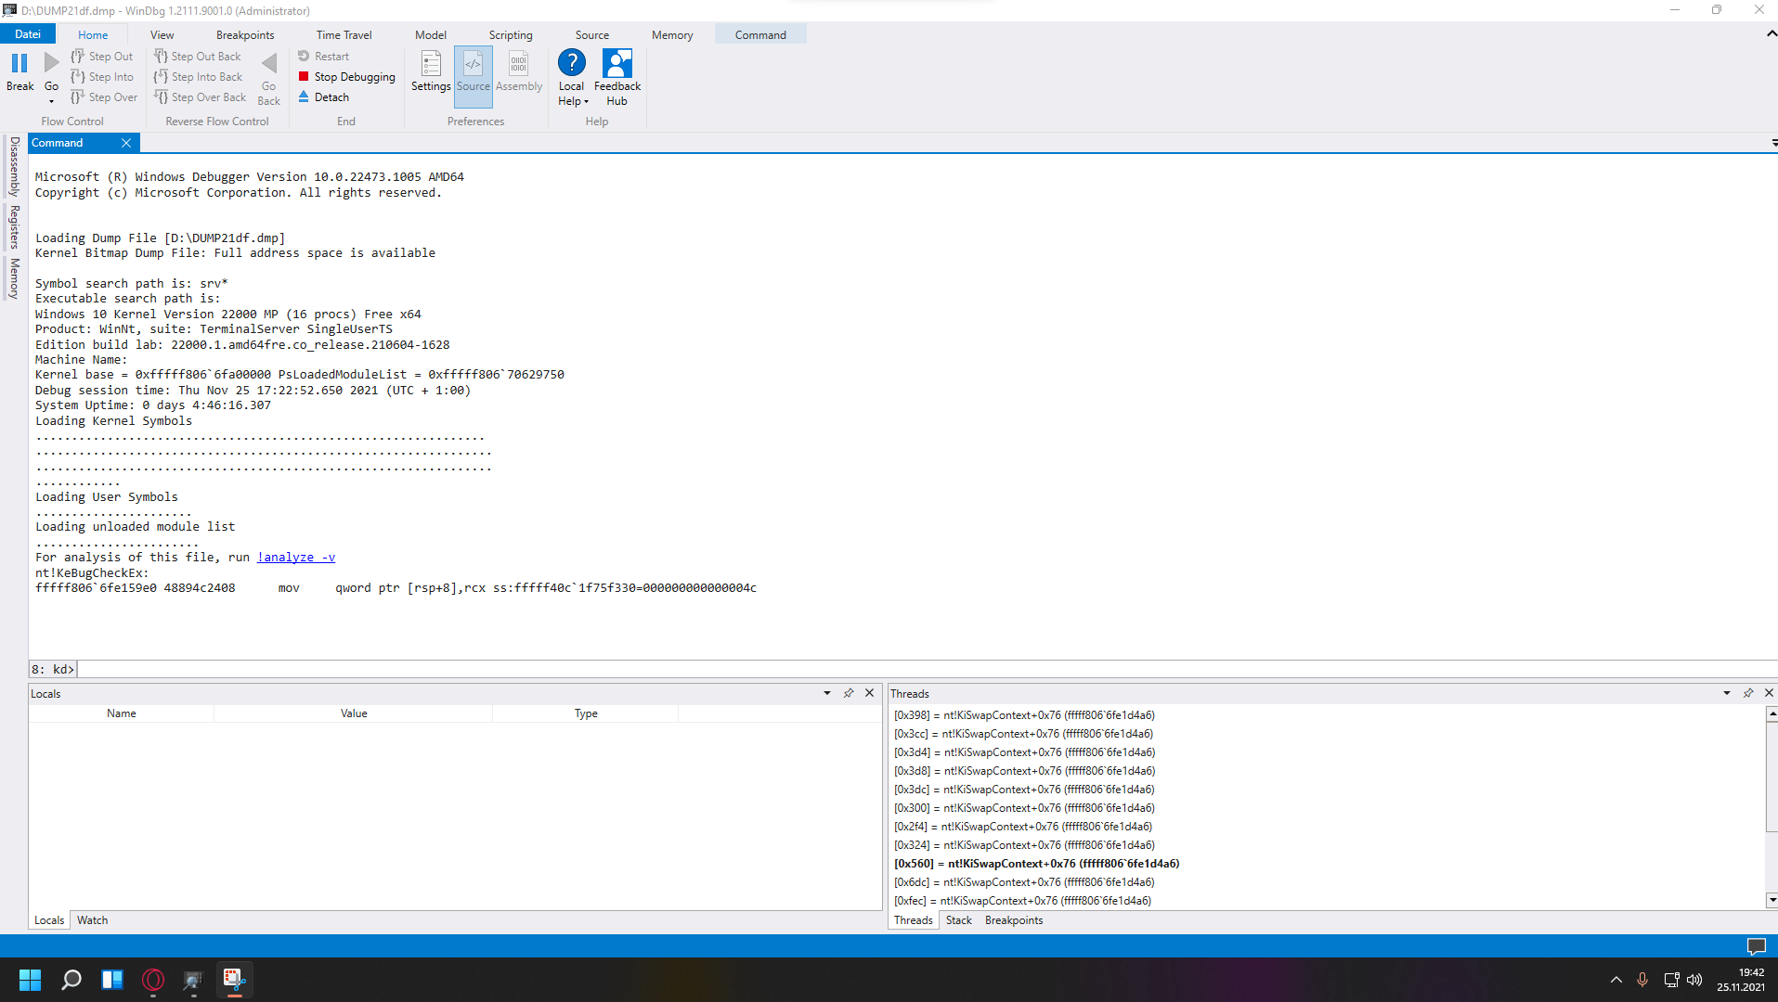Click Step Into Back
Viewport: 1778px width, 1002px height.
[x=199, y=77]
